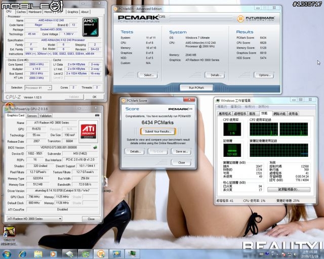Open the CPU-Z Mainboard tab
This screenshot has width=324, height=259.
(35, 12)
